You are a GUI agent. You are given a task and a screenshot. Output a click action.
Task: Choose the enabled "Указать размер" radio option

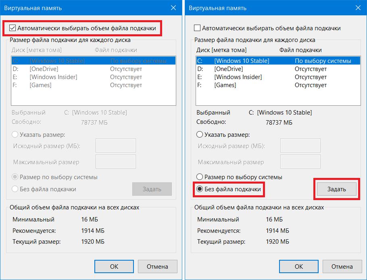(x=199, y=135)
